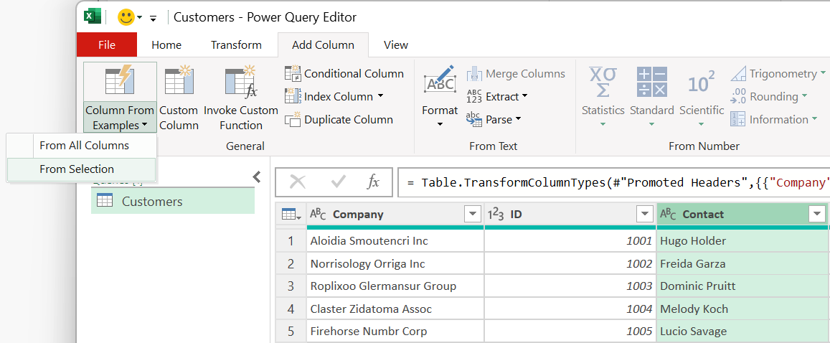The image size is (830, 343).
Task: Select the Customers query
Action: (x=173, y=202)
